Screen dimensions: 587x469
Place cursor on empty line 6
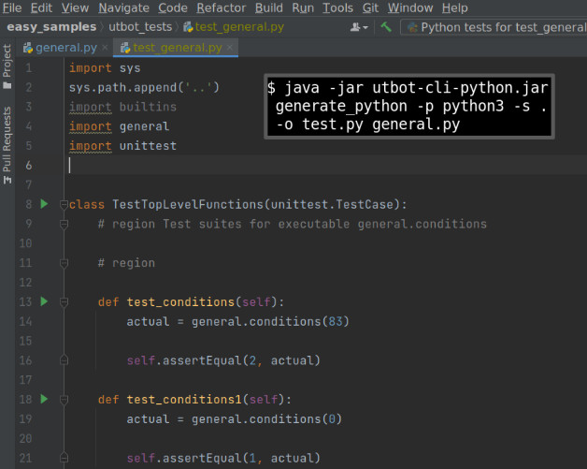(325, 165)
